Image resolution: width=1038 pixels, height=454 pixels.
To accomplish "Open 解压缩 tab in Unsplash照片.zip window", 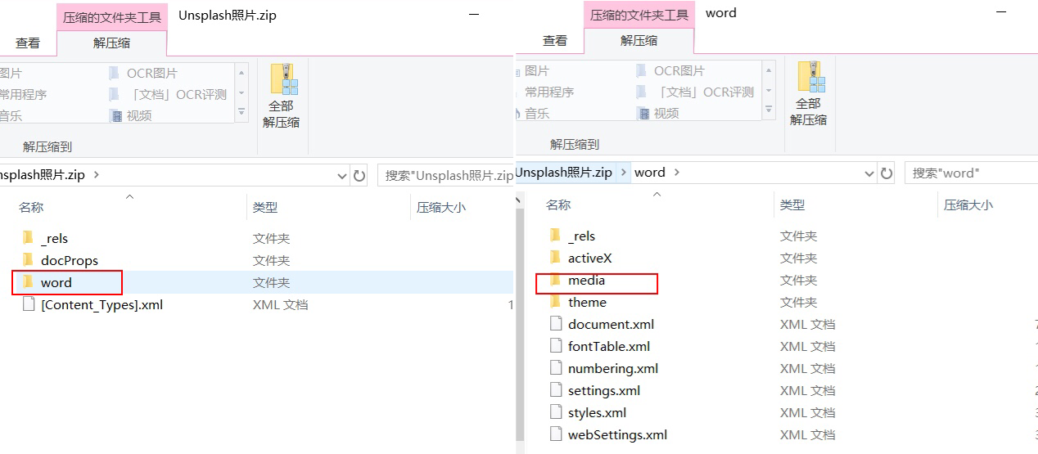I will point(111,43).
